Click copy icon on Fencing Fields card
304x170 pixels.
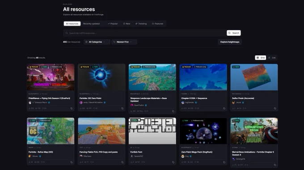point(122,162)
